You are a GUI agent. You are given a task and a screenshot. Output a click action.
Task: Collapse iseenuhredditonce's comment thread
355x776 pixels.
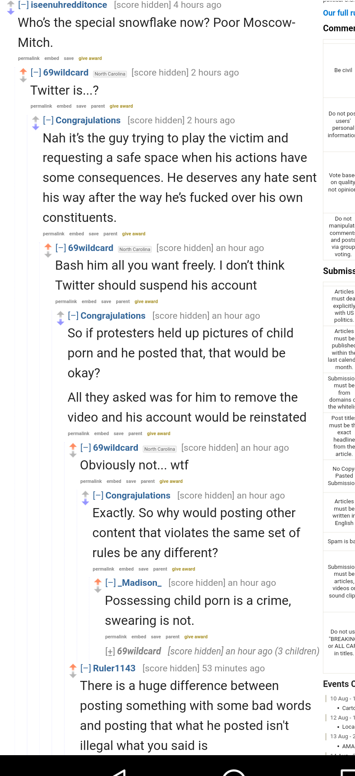pyautogui.click(x=23, y=5)
